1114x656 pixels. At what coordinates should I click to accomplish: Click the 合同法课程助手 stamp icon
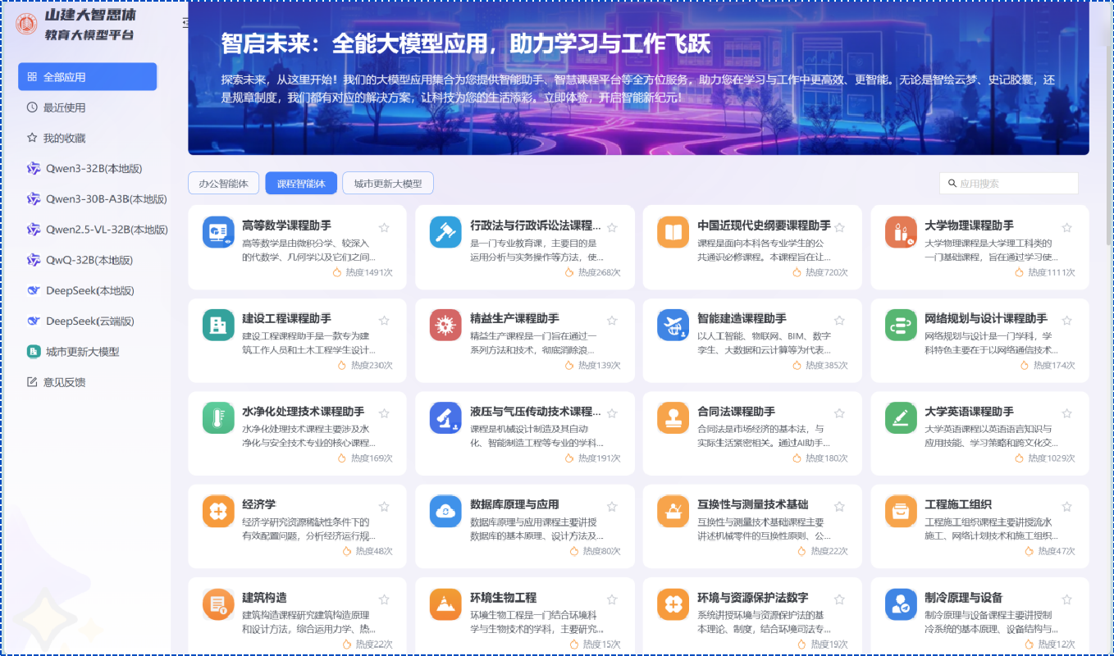click(x=673, y=418)
